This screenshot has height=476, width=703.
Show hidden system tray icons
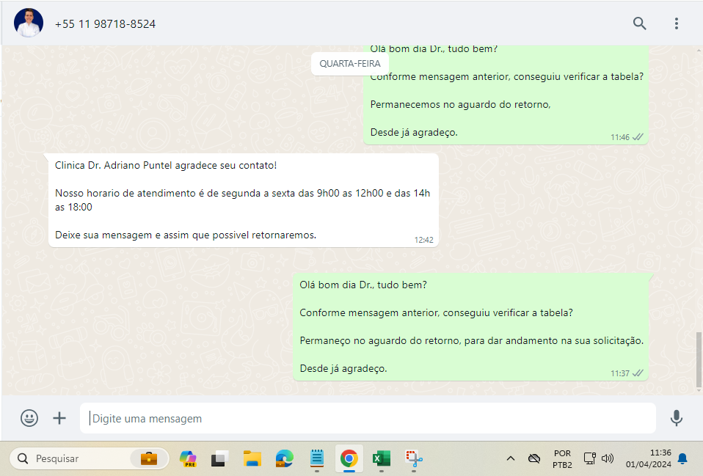pos(510,458)
